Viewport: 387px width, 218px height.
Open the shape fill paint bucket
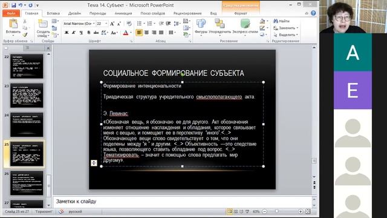click(x=264, y=21)
